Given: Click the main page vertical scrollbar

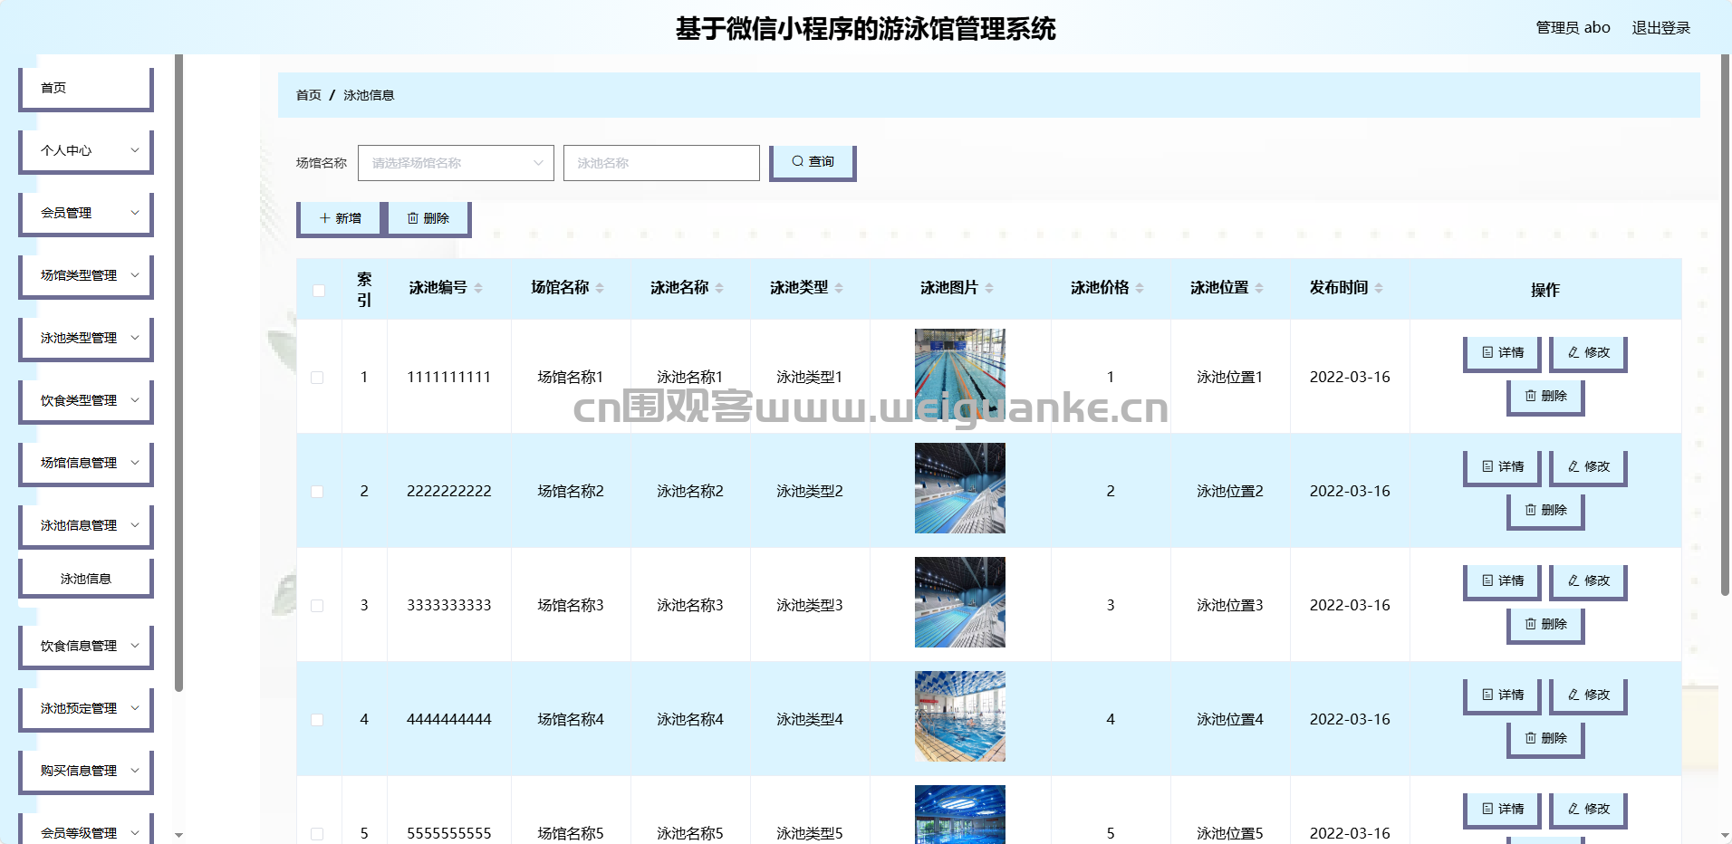Looking at the screenshot, I should click(x=1725, y=324).
